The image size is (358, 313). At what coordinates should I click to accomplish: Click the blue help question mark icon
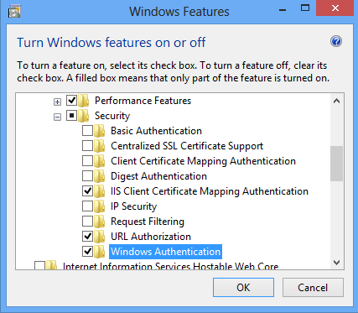336,41
